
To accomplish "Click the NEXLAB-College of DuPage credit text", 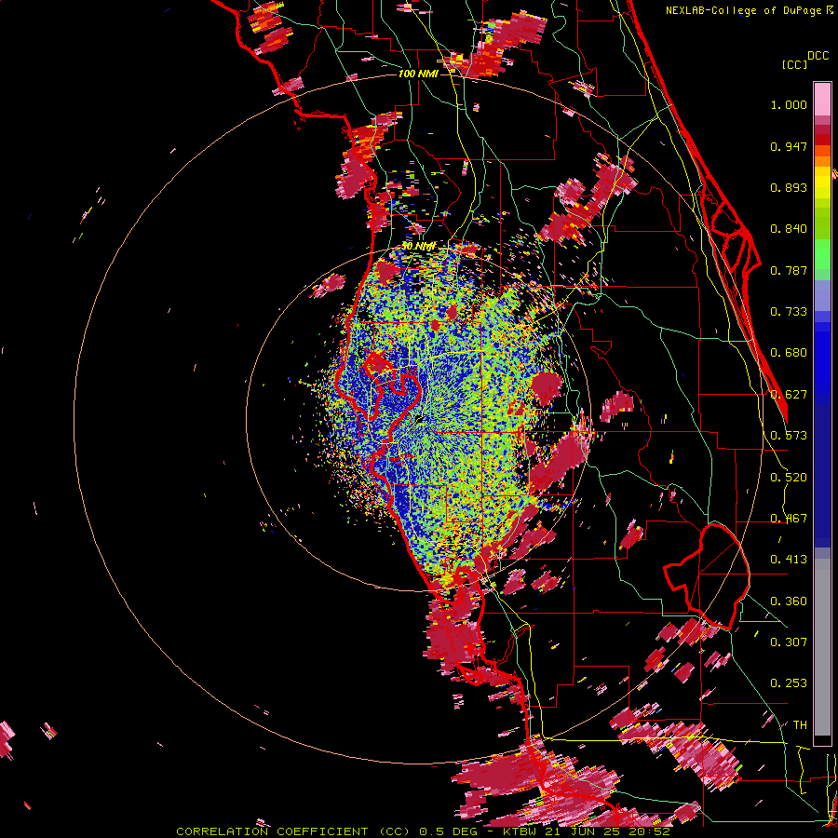I will (x=745, y=10).
